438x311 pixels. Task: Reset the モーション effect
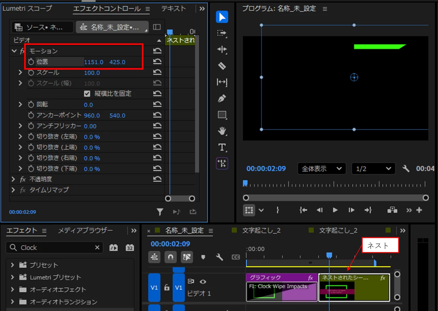[x=157, y=51]
